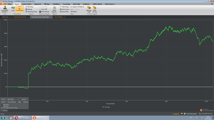Click the Refresh filter icon
Viewport: 214px width, 120px height.
coord(74,12)
